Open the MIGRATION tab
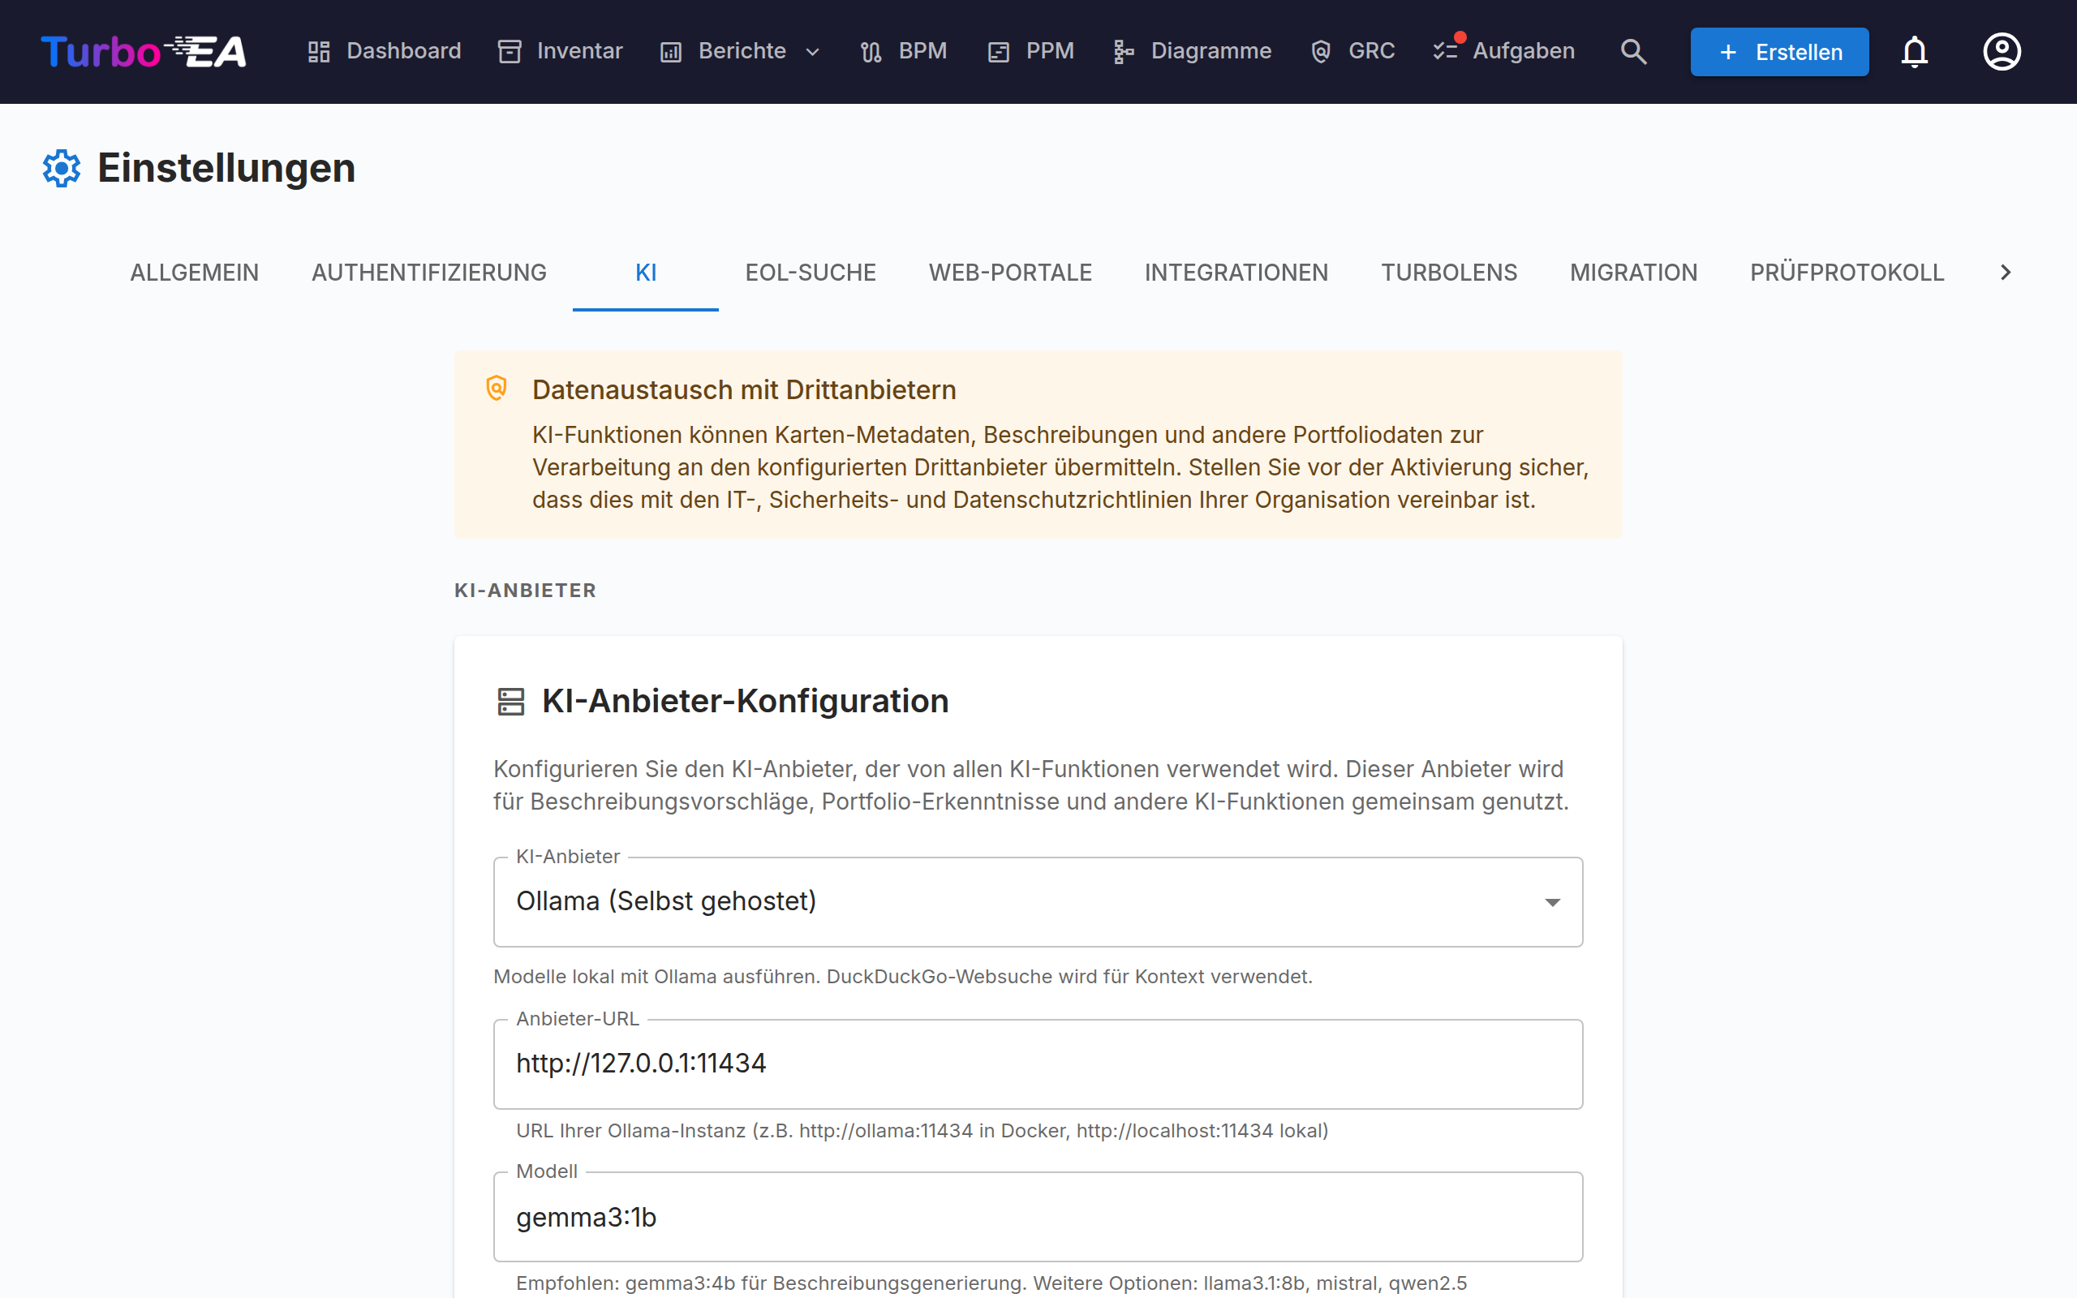 [x=1633, y=273]
